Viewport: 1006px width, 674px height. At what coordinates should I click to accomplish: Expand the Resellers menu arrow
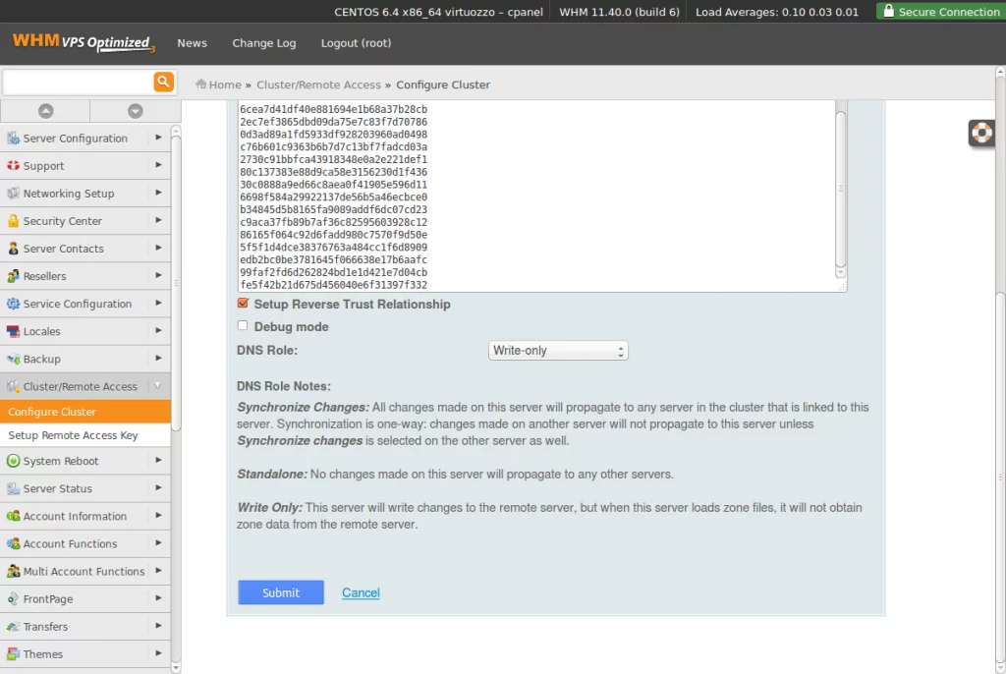[x=158, y=275]
